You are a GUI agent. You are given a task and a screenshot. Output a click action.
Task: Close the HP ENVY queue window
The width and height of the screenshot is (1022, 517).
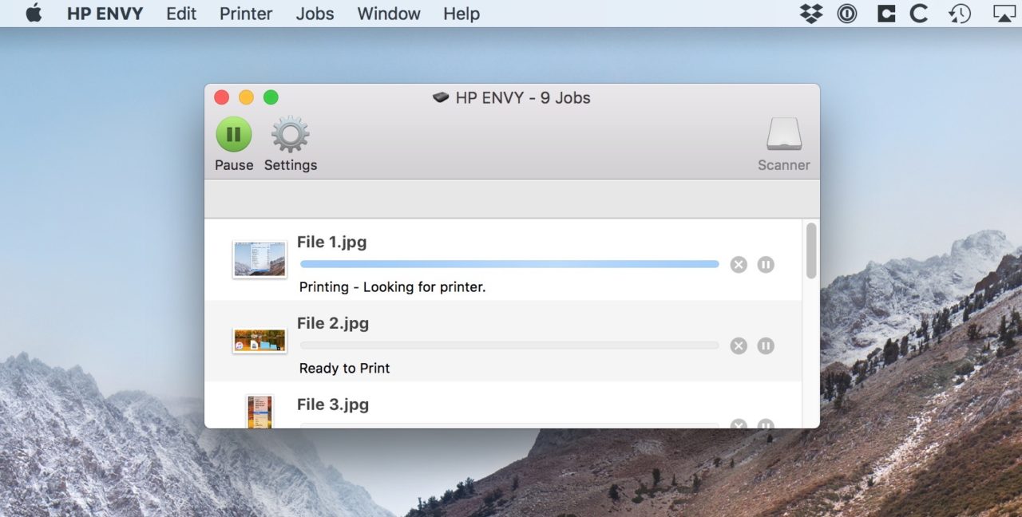click(x=222, y=97)
